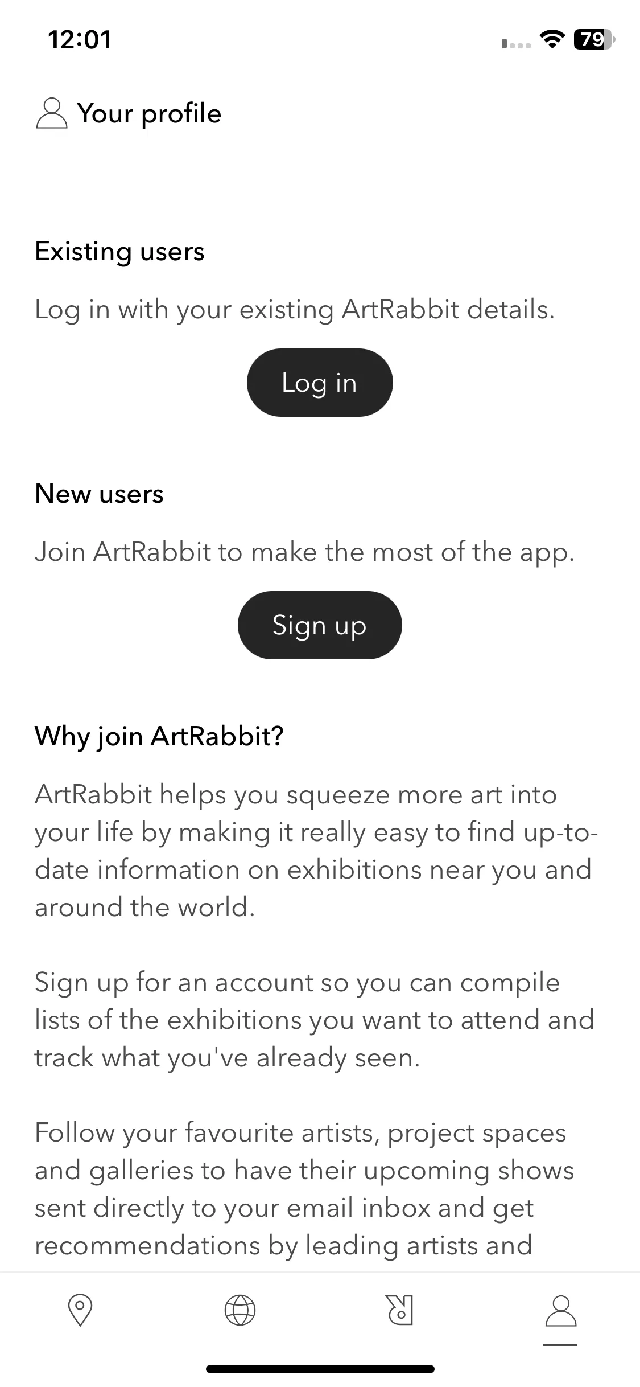Image resolution: width=640 pixels, height=1387 pixels.
Task: Click the Log in with existing details text
Action: [295, 310]
